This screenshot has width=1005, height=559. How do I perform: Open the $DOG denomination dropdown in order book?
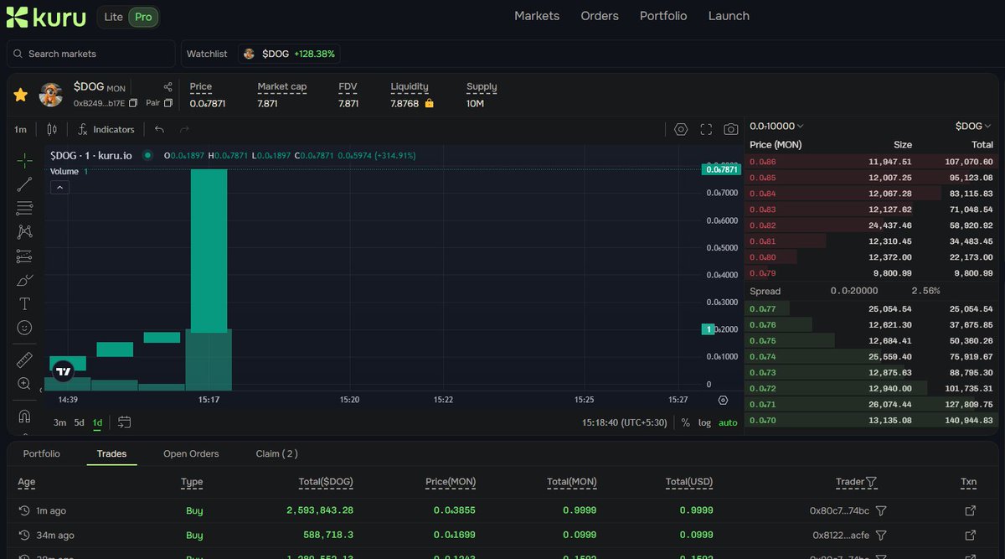(973, 126)
